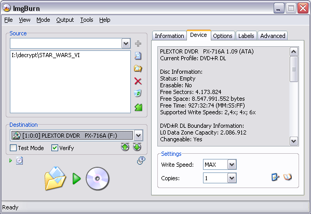This screenshot has height=214, width=311.
Task: Open the Destination PLEXTOR drive dropdown
Action: point(138,136)
